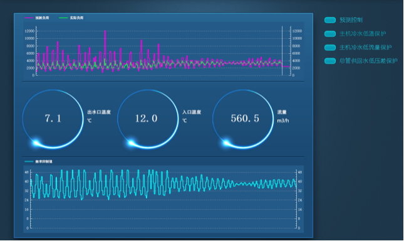Click the glowing dot on the flow gauge ring

226,142
